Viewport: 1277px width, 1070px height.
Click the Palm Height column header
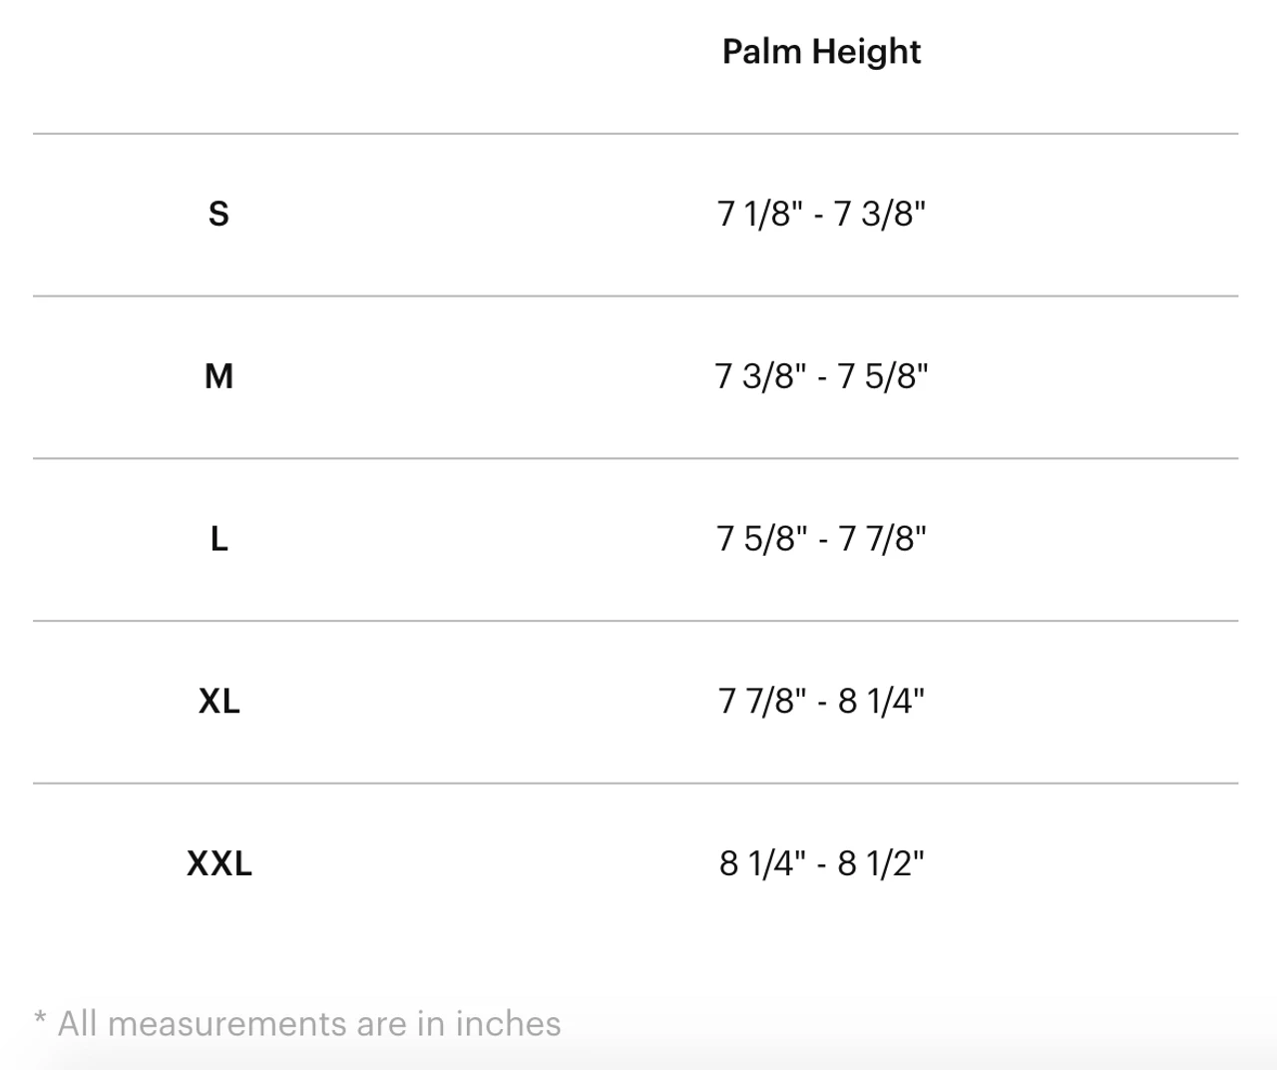pyautogui.click(x=821, y=52)
